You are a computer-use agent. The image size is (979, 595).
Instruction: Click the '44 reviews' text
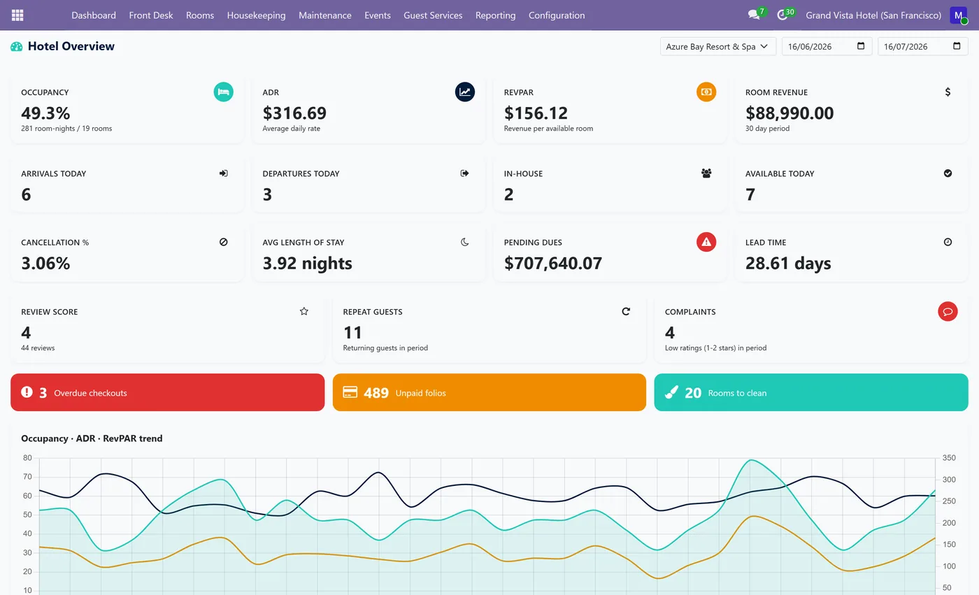pos(38,347)
